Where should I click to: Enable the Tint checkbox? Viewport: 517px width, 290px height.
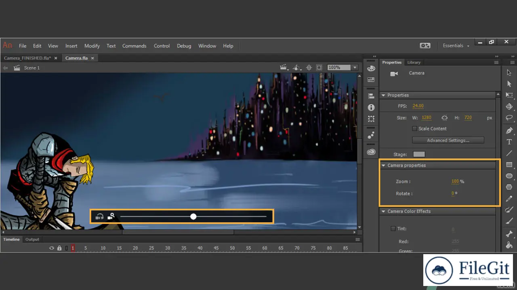(393, 228)
